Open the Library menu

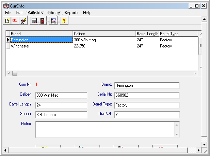tap(54, 13)
